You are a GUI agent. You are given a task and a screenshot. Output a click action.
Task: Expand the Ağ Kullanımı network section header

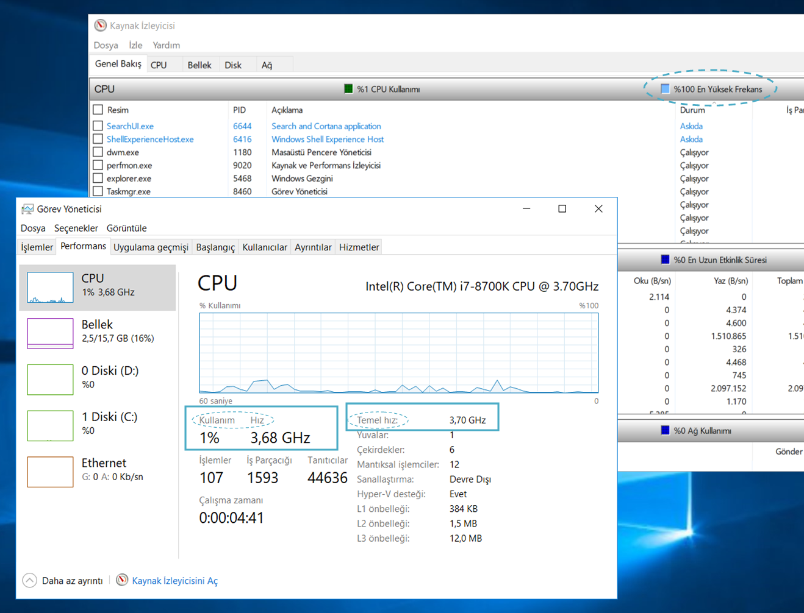711,431
